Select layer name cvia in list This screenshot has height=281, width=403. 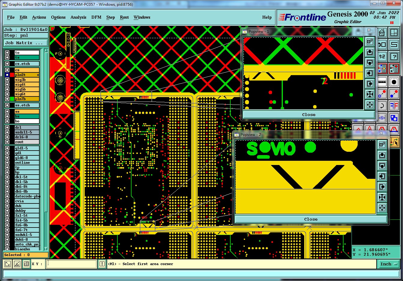[27, 201]
